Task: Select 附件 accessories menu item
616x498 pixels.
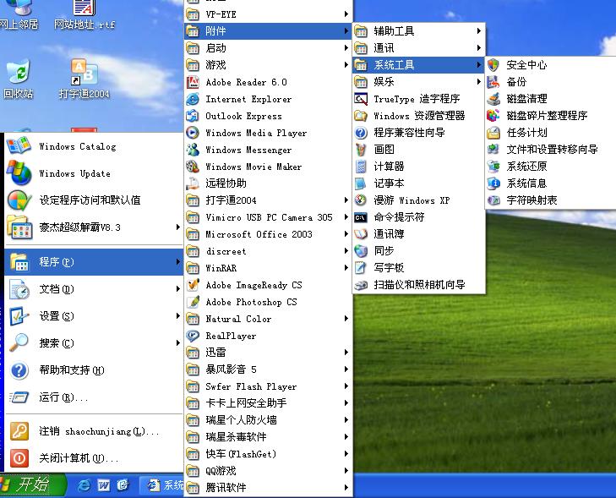Action: pos(269,31)
